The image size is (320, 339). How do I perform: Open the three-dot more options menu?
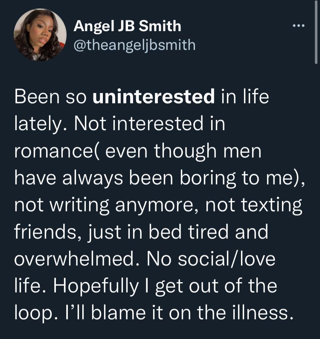coord(299,26)
